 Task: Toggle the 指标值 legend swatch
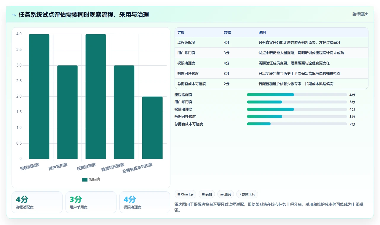tap(85, 179)
